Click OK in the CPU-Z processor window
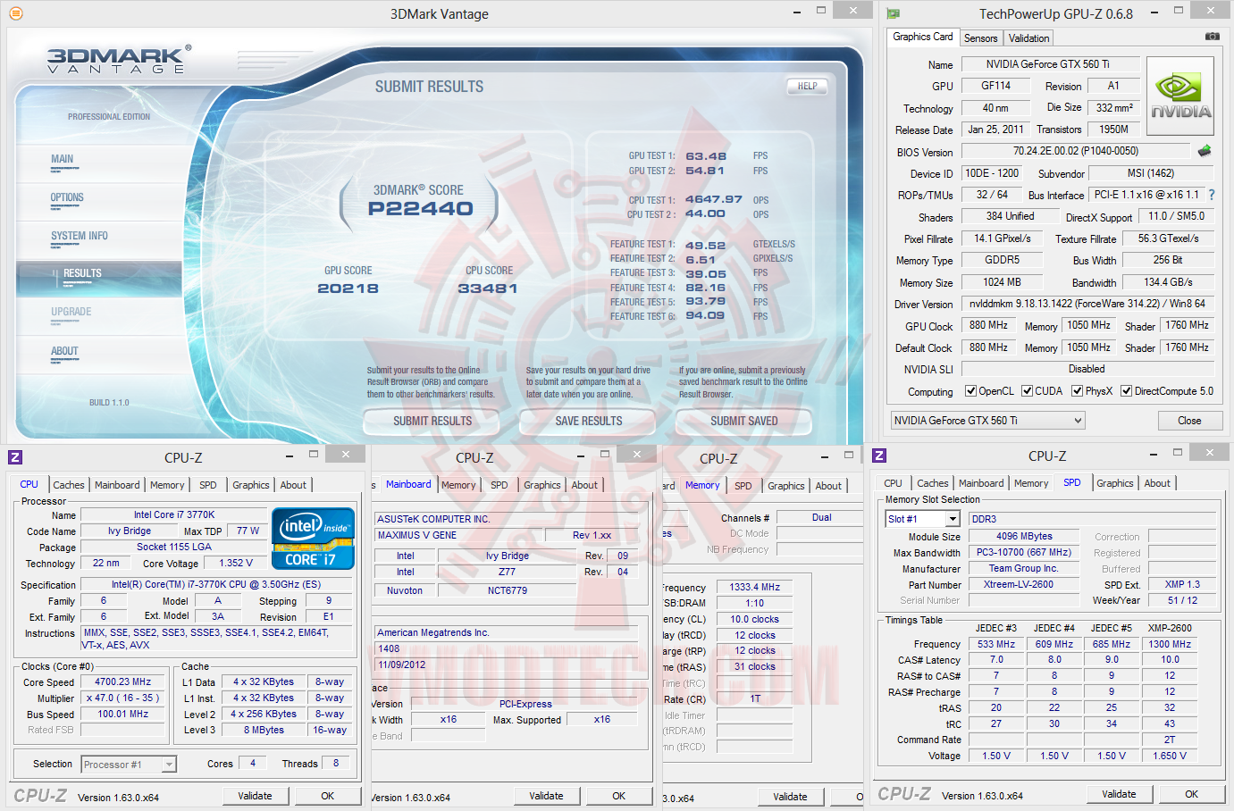This screenshot has width=1234, height=811. 328,796
